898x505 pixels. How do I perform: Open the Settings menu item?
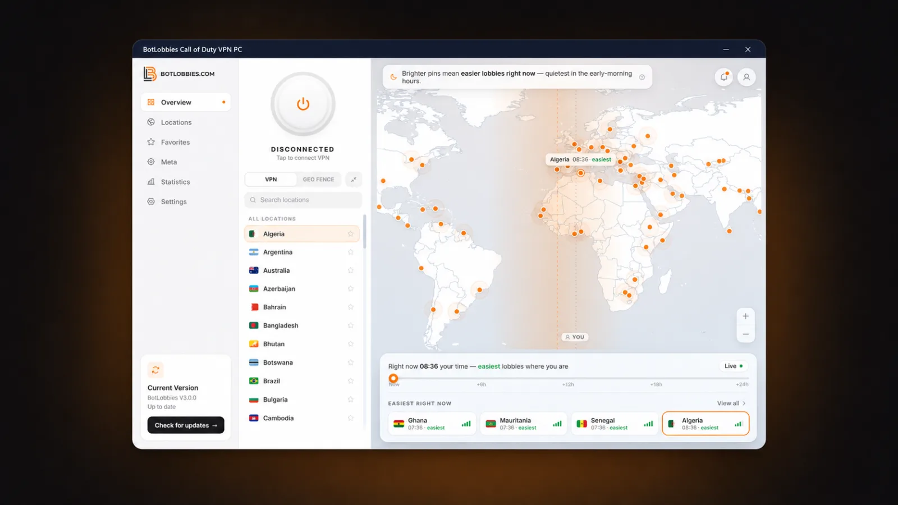pos(186,201)
